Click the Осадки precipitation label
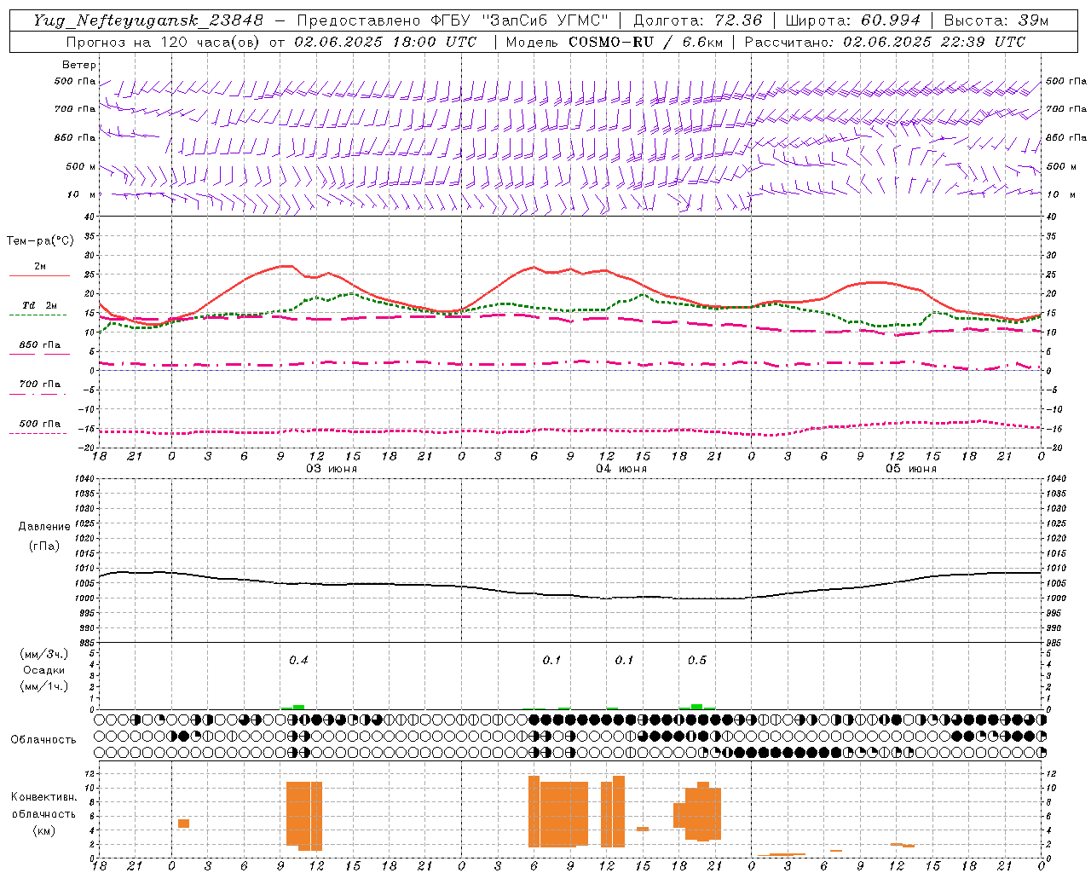This screenshot has height=873, width=1091. tap(44, 670)
